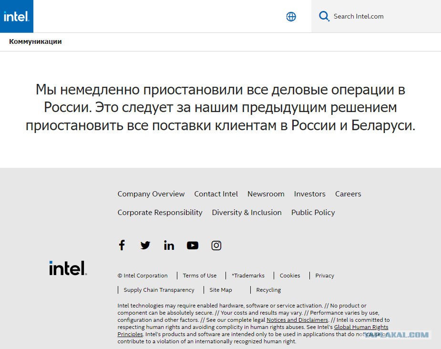
Task: Open the Коммуникации section
Action: click(x=35, y=41)
